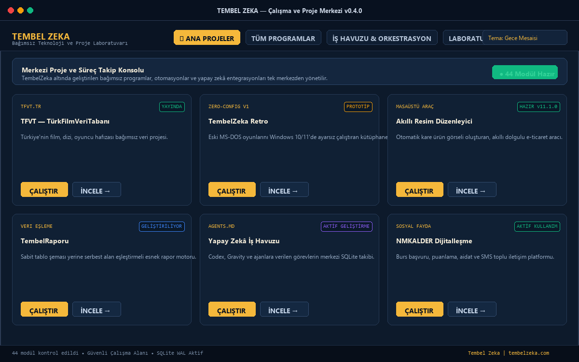Open the tembelzeka.com link in the footer
The width and height of the screenshot is (579, 362).
(529, 353)
